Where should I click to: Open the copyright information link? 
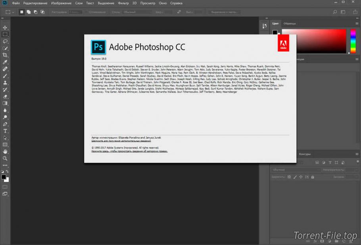[x=129, y=151]
